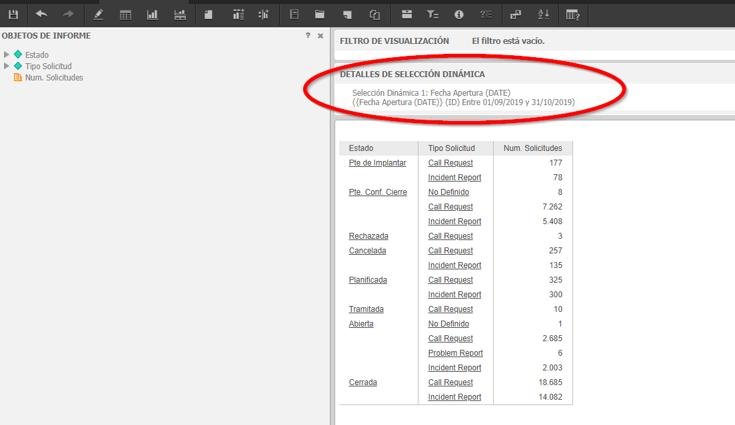Image resolution: width=735 pixels, height=425 pixels.
Task: Click Call Request link in the 257 row
Action: [450, 251]
